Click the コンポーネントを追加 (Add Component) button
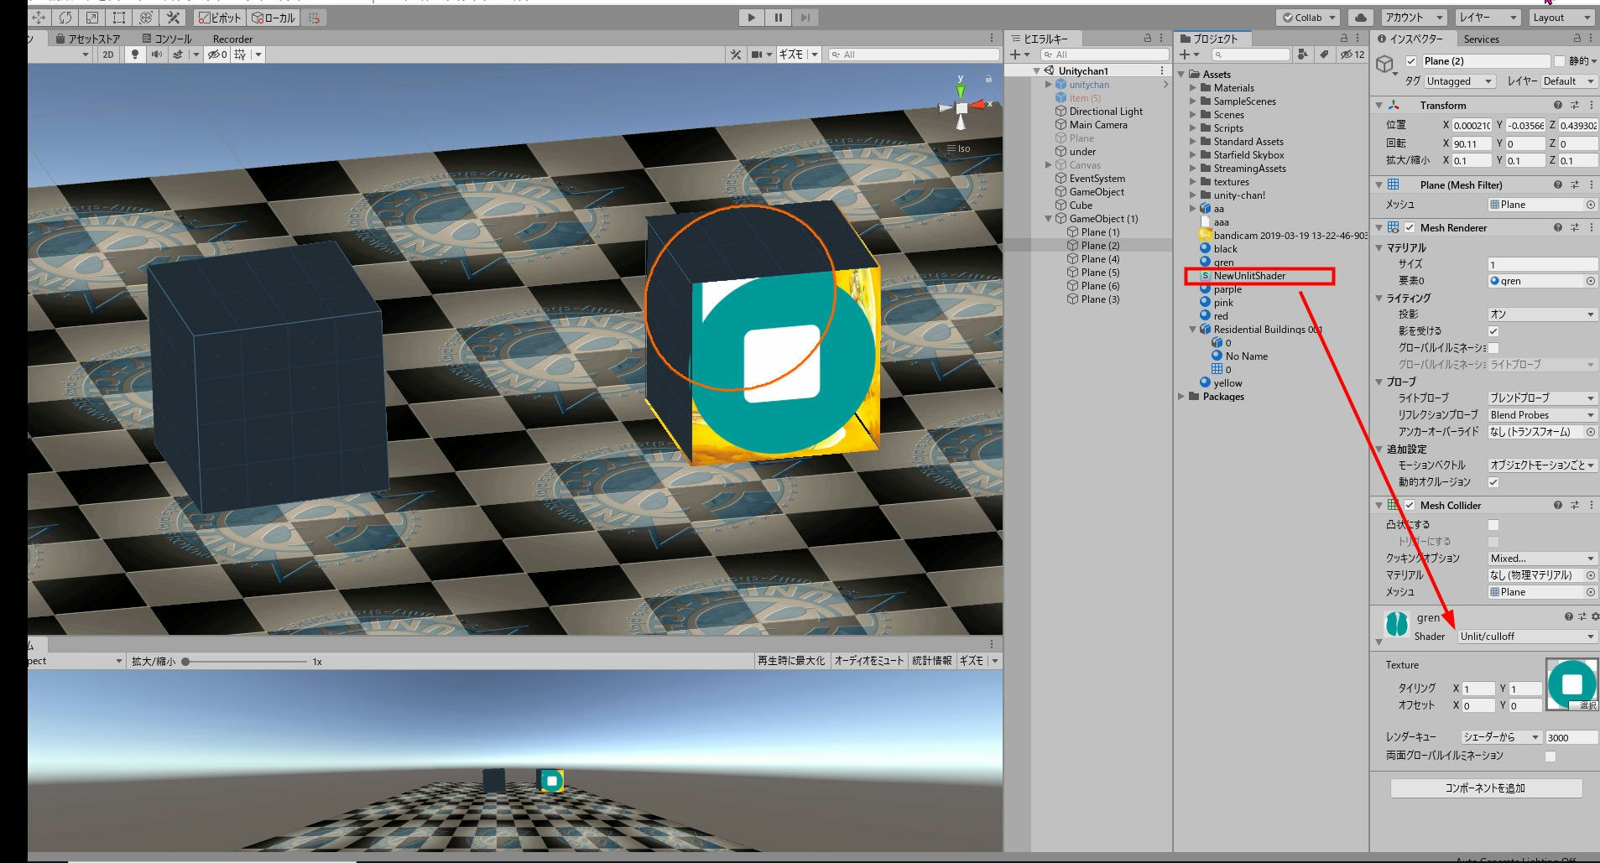 pyautogui.click(x=1485, y=788)
